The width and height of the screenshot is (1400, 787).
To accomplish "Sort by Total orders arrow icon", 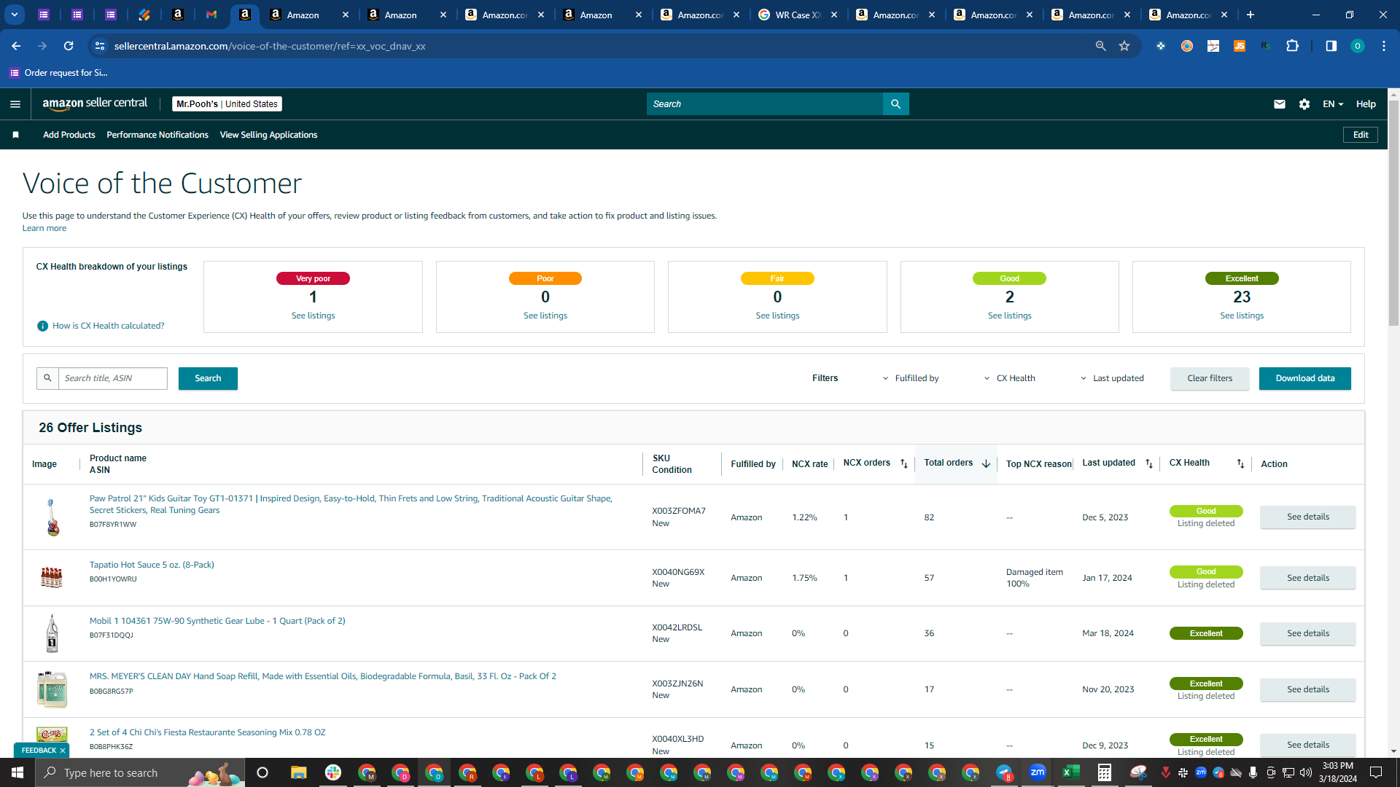I will (986, 463).
